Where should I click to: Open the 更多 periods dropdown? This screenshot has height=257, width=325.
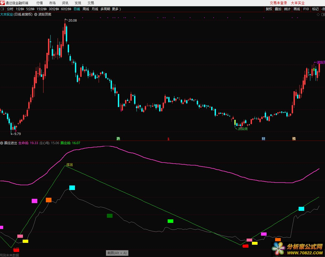pyautogui.click(x=117, y=9)
